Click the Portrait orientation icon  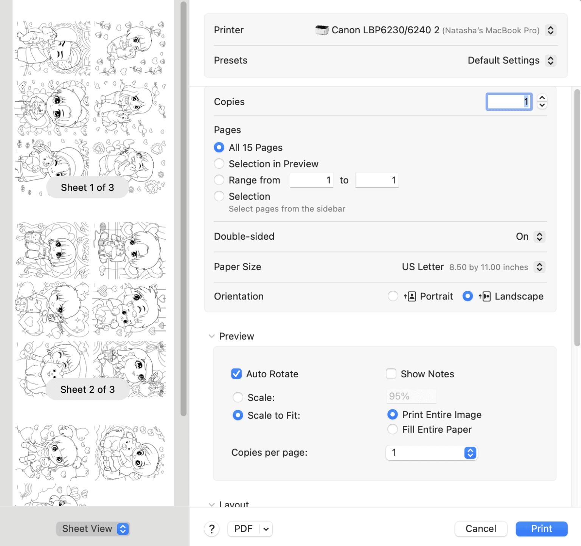pos(410,296)
